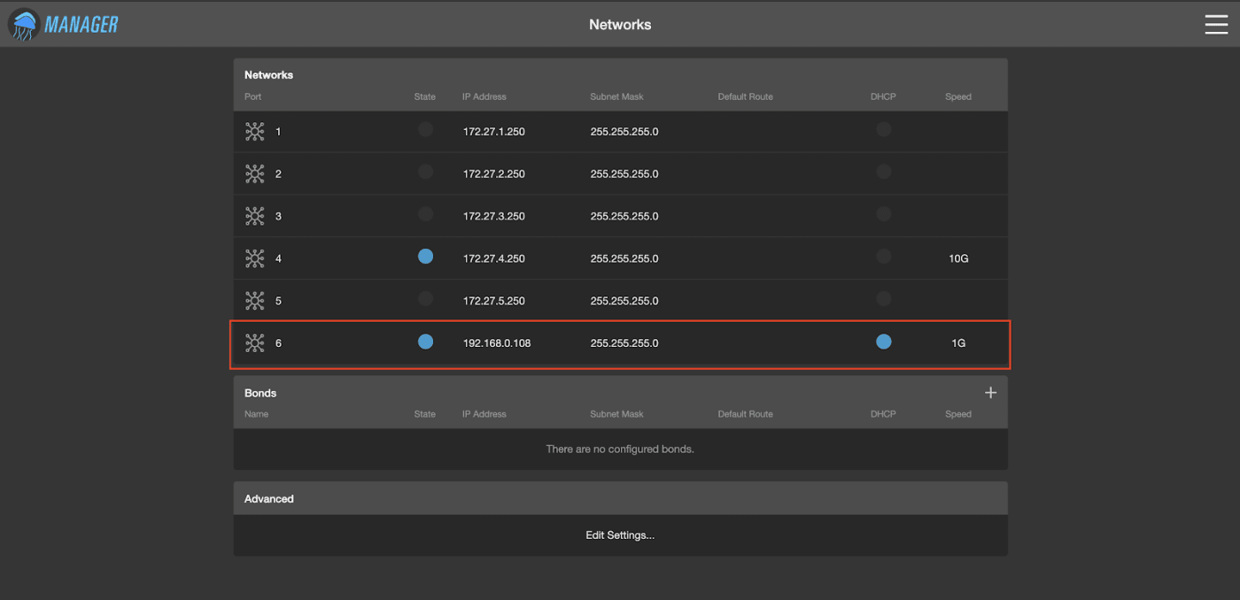This screenshot has width=1240, height=600.
Task: Enable DHCP for port 1
Action: click(883, 128)
